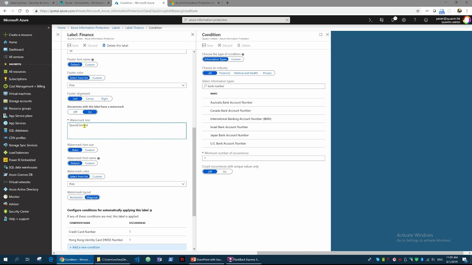Open SQL databases in the sidebar
Screen dimensions: 472x265
(x=18, y=130)
